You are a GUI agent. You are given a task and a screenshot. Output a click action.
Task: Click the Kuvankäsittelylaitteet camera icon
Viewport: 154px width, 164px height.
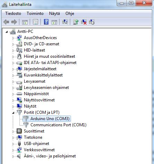coord(19,75)
